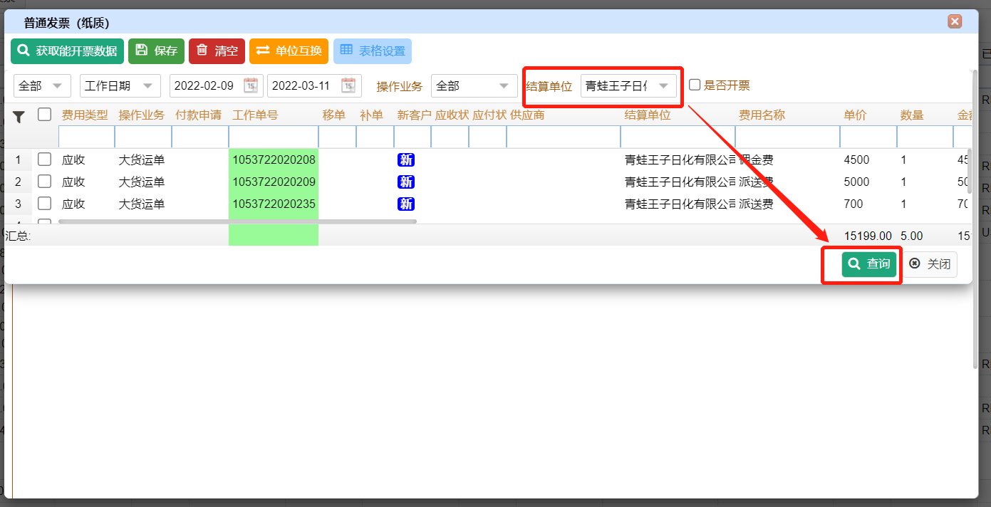Click the 单价 column header
The width and height of the screenshot is (991, 507).
coord(855,115)
